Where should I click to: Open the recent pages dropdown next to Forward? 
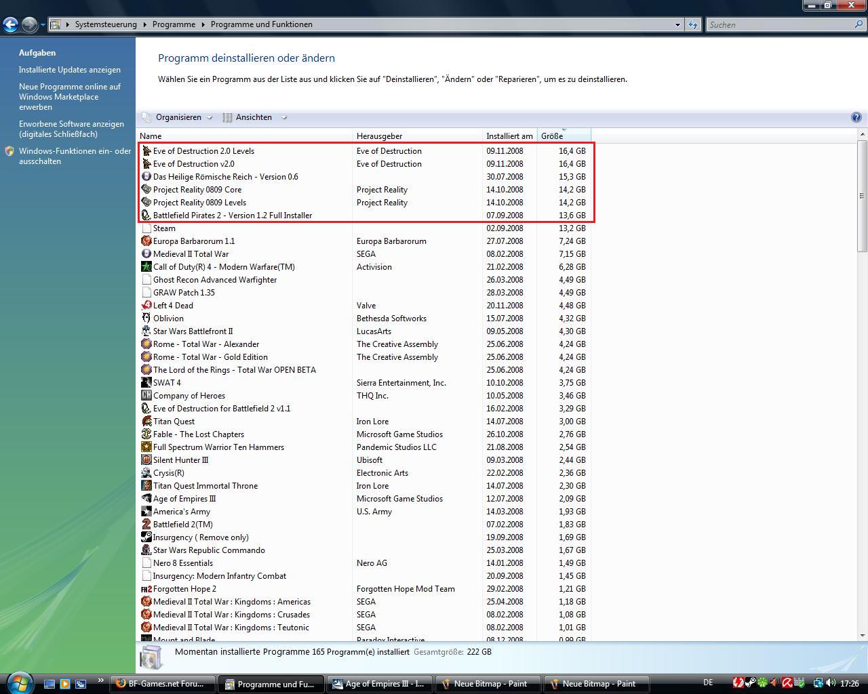43,25
